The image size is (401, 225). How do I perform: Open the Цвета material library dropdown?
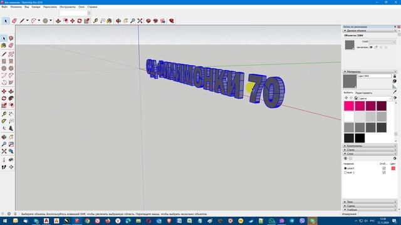click(x=375, y=98)
